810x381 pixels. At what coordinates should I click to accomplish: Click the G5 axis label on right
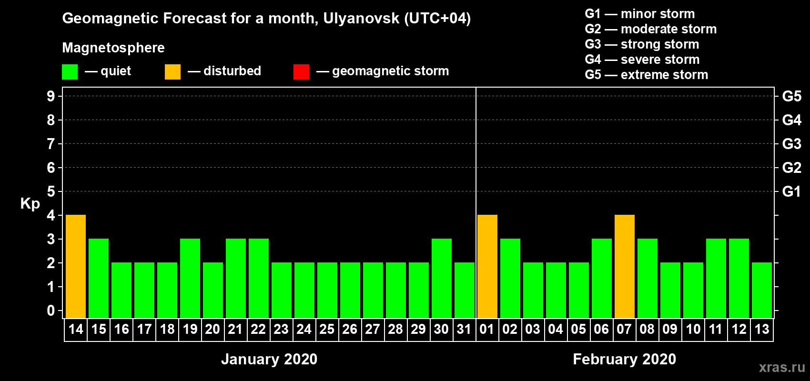click(x=791, y=96)
